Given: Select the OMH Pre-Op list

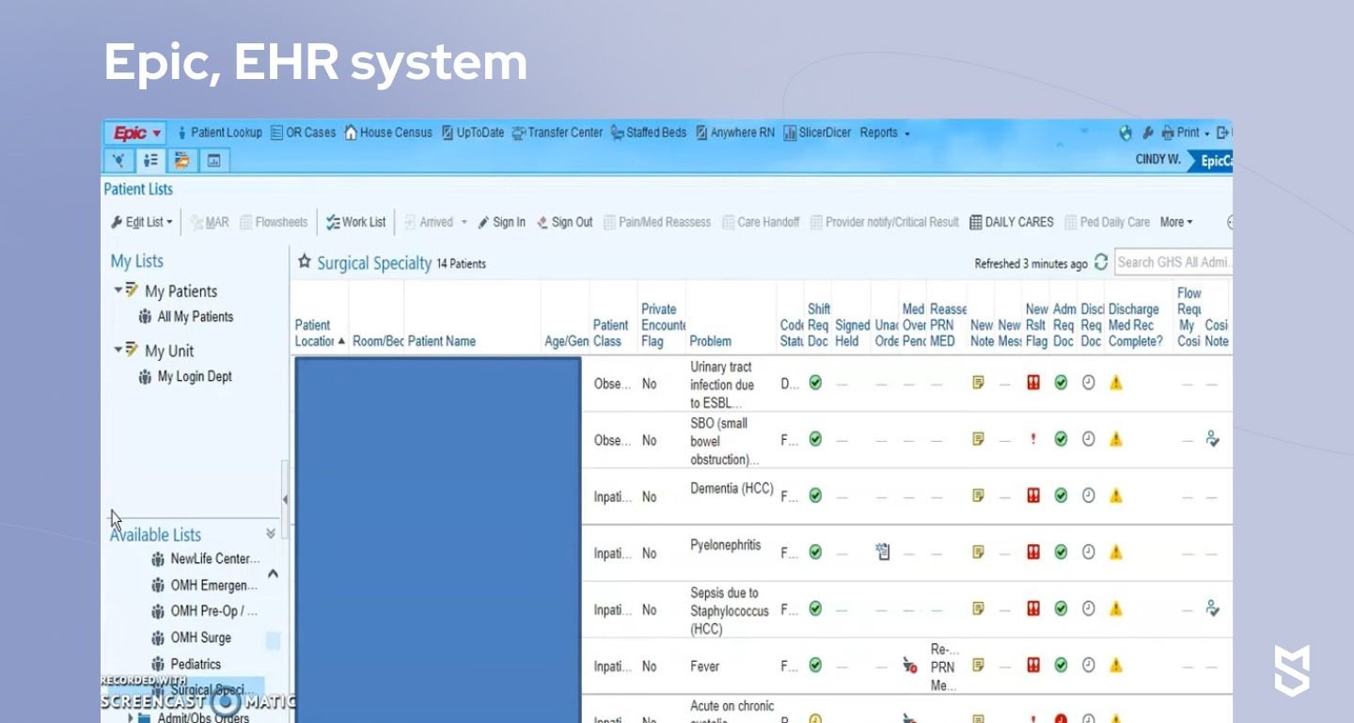Looking at the screenshot, I should [x=204, y=611].
